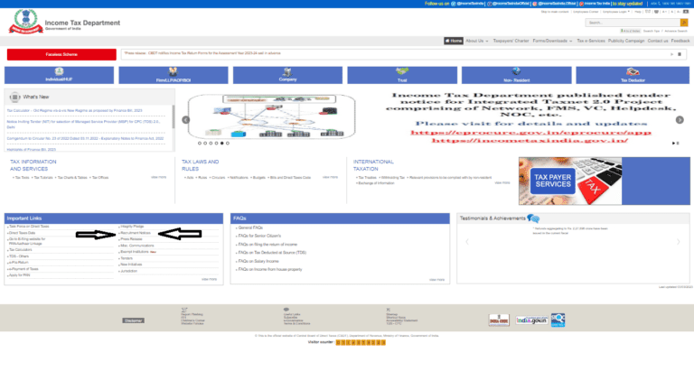Viewport: 694px width, 390px height.
Task: Play the news ticker forward
Action: (671, 54)
